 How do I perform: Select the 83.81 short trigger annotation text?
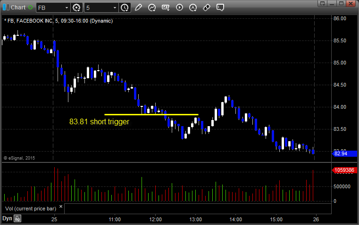pyautogui.click(x=99, y=121)
